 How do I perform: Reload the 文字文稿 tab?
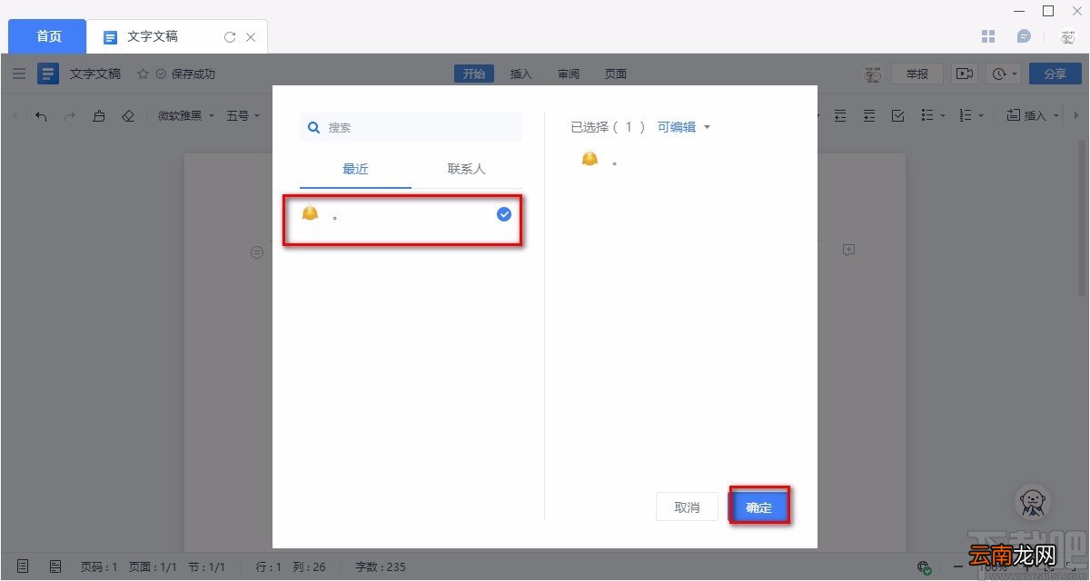[x=230, y=37]
